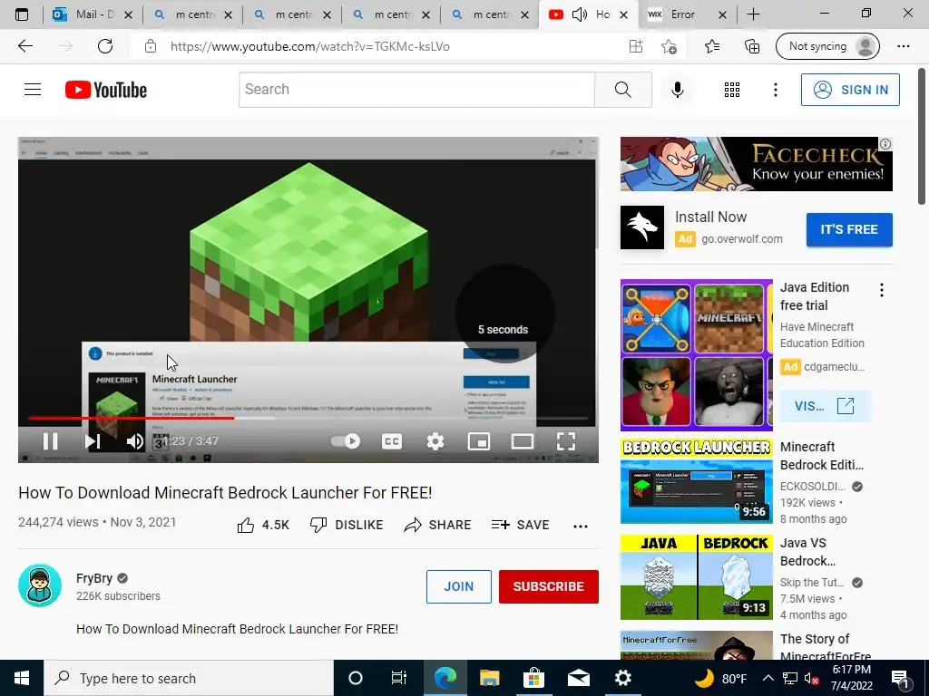This screenshot has height=696, width=929.
Task: Open Microsoft Store from taskbar
Action: 533,678
